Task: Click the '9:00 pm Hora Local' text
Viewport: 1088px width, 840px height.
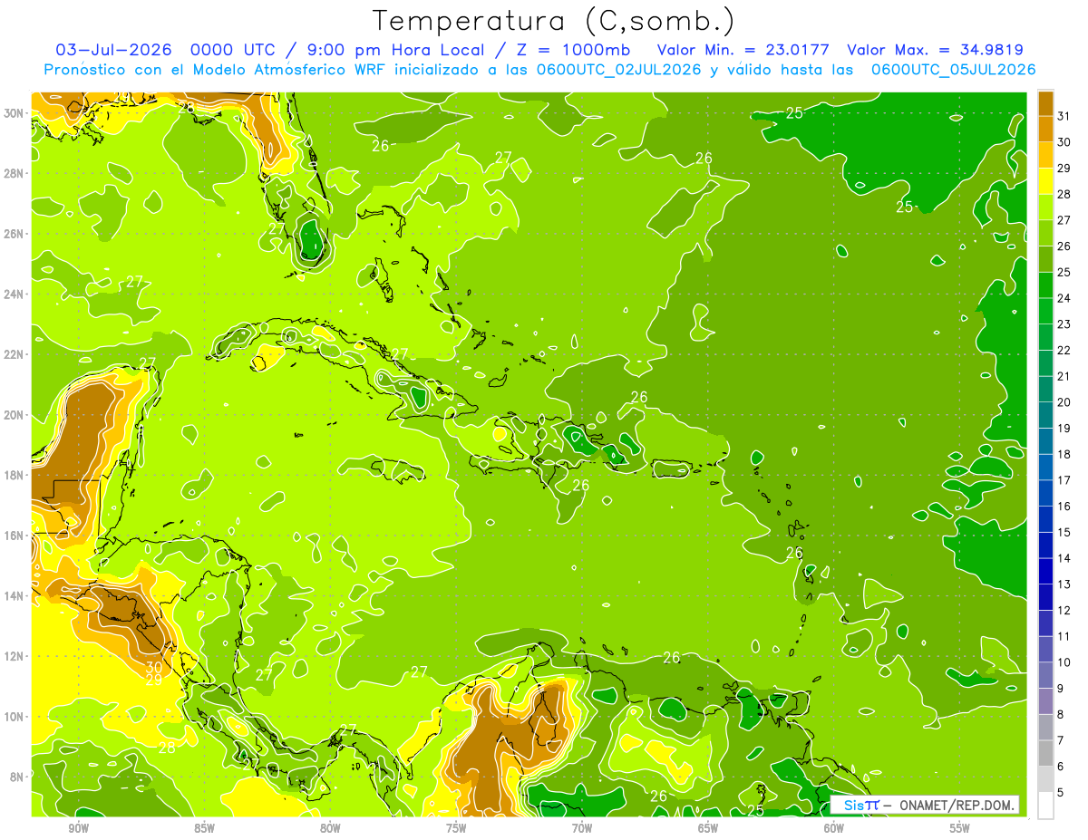Action: (x=395, y=50)
